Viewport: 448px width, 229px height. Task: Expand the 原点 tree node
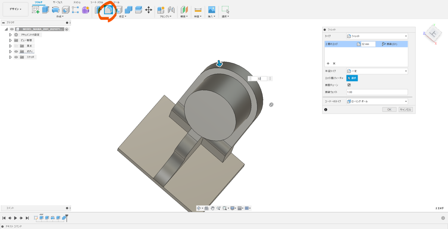pos(10,46)
